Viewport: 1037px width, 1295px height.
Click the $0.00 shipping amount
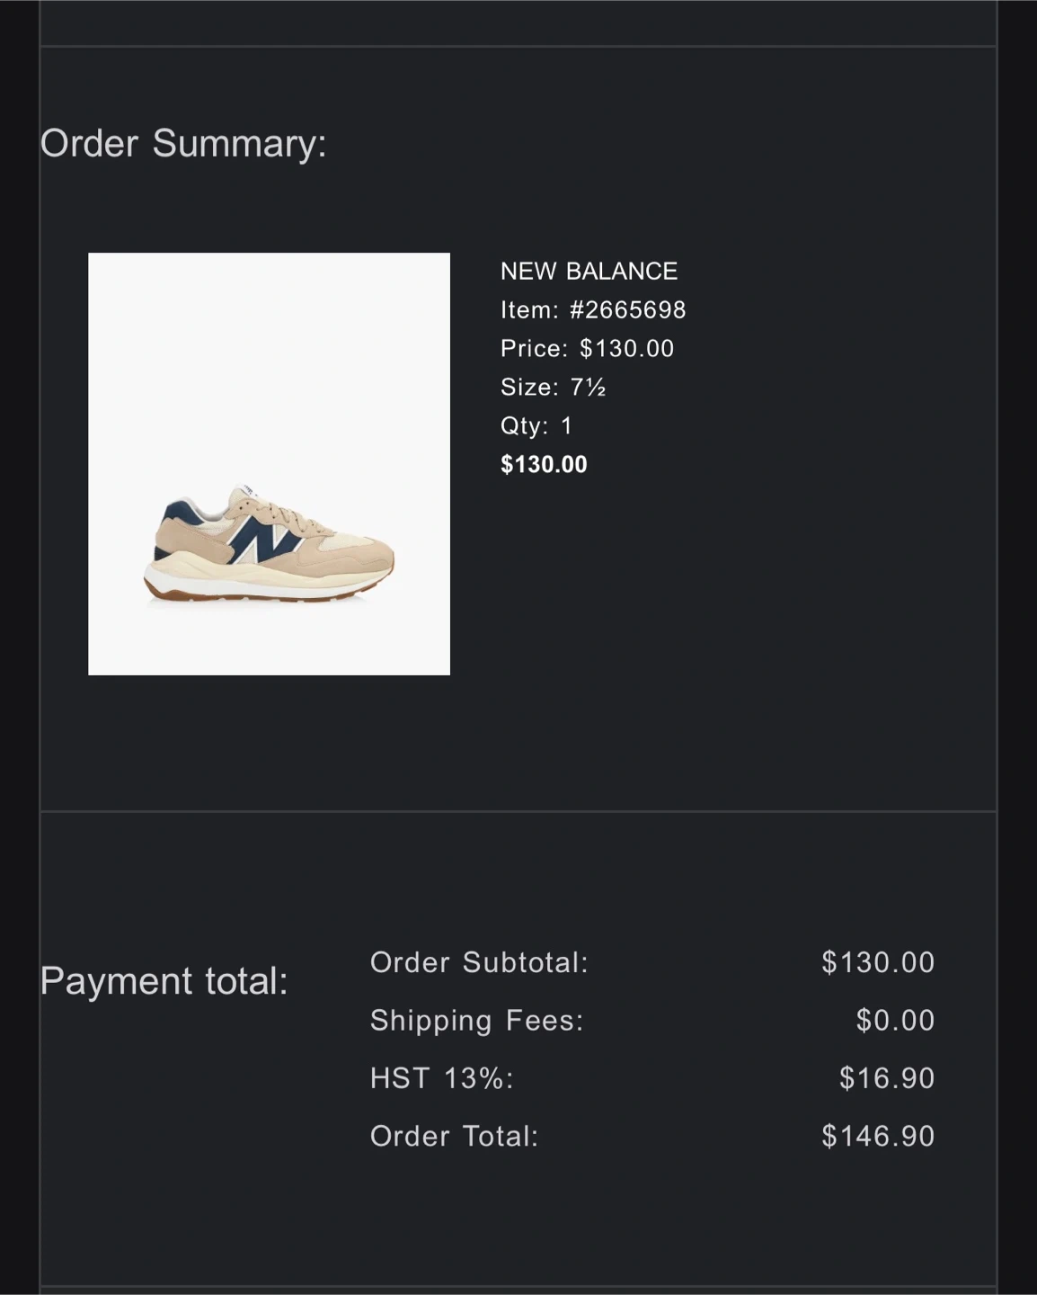point(895,1020)
